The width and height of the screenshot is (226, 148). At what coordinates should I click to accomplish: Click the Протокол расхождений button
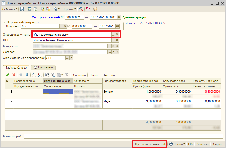click(x=150, y=144)
